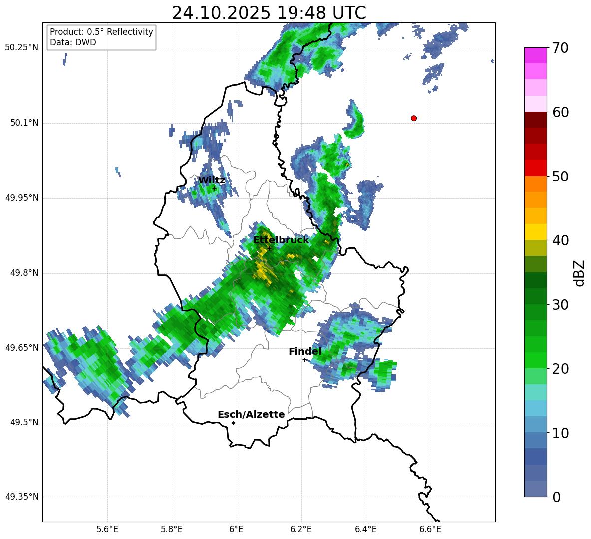Image resolution: width=591 pixels, height=539 pixels.
Task: Click the 5.8°E longitude label
Action: pos(172,529)
